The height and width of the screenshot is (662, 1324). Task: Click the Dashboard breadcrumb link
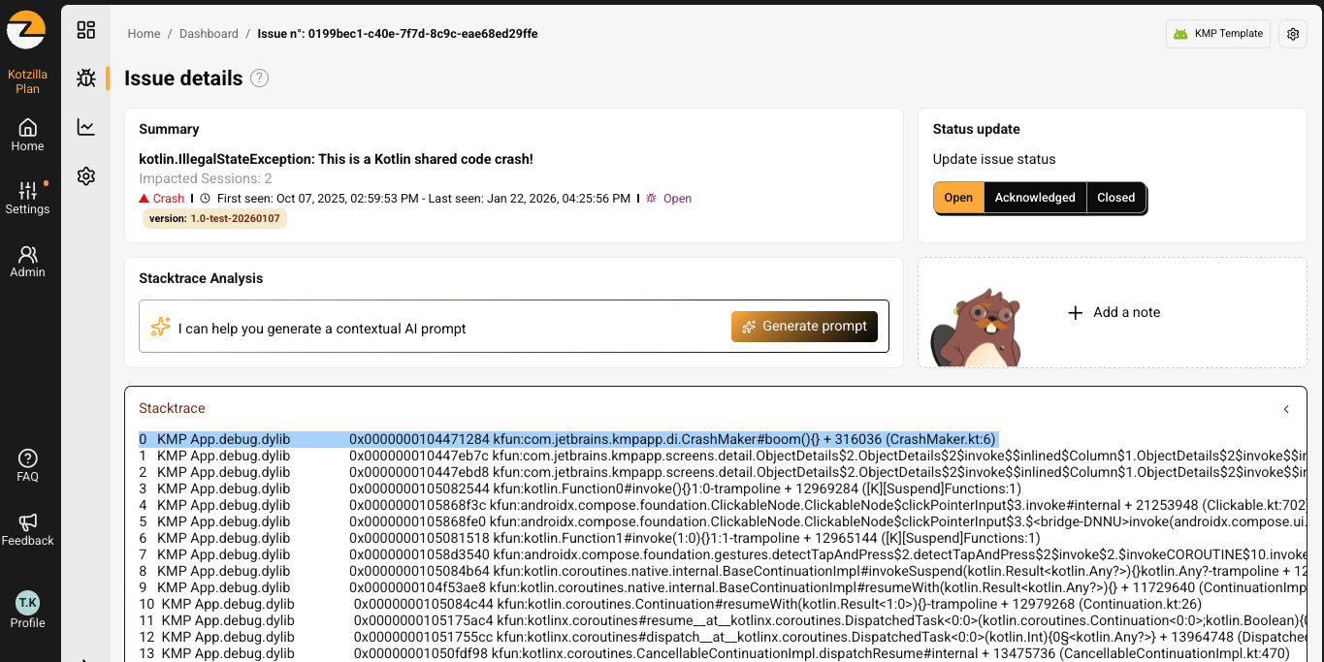pyautogui.click(x=209, y=34)
